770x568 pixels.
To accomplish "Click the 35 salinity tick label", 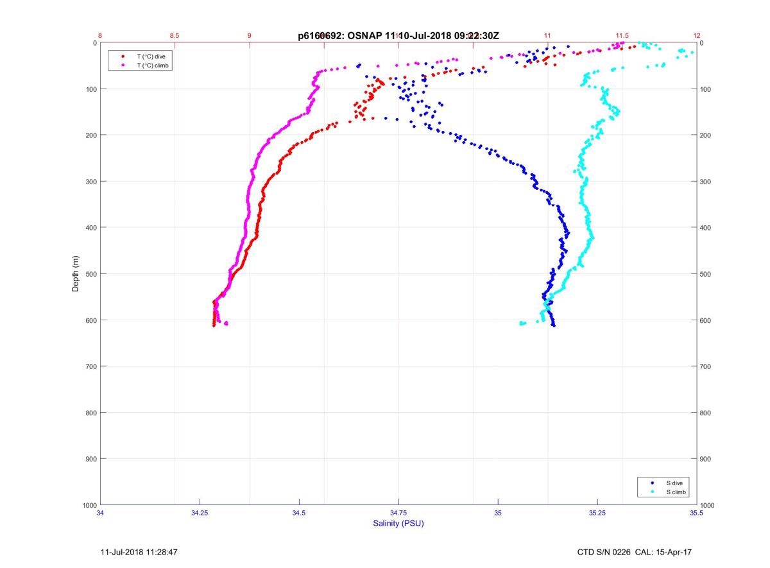I will 498,513.
